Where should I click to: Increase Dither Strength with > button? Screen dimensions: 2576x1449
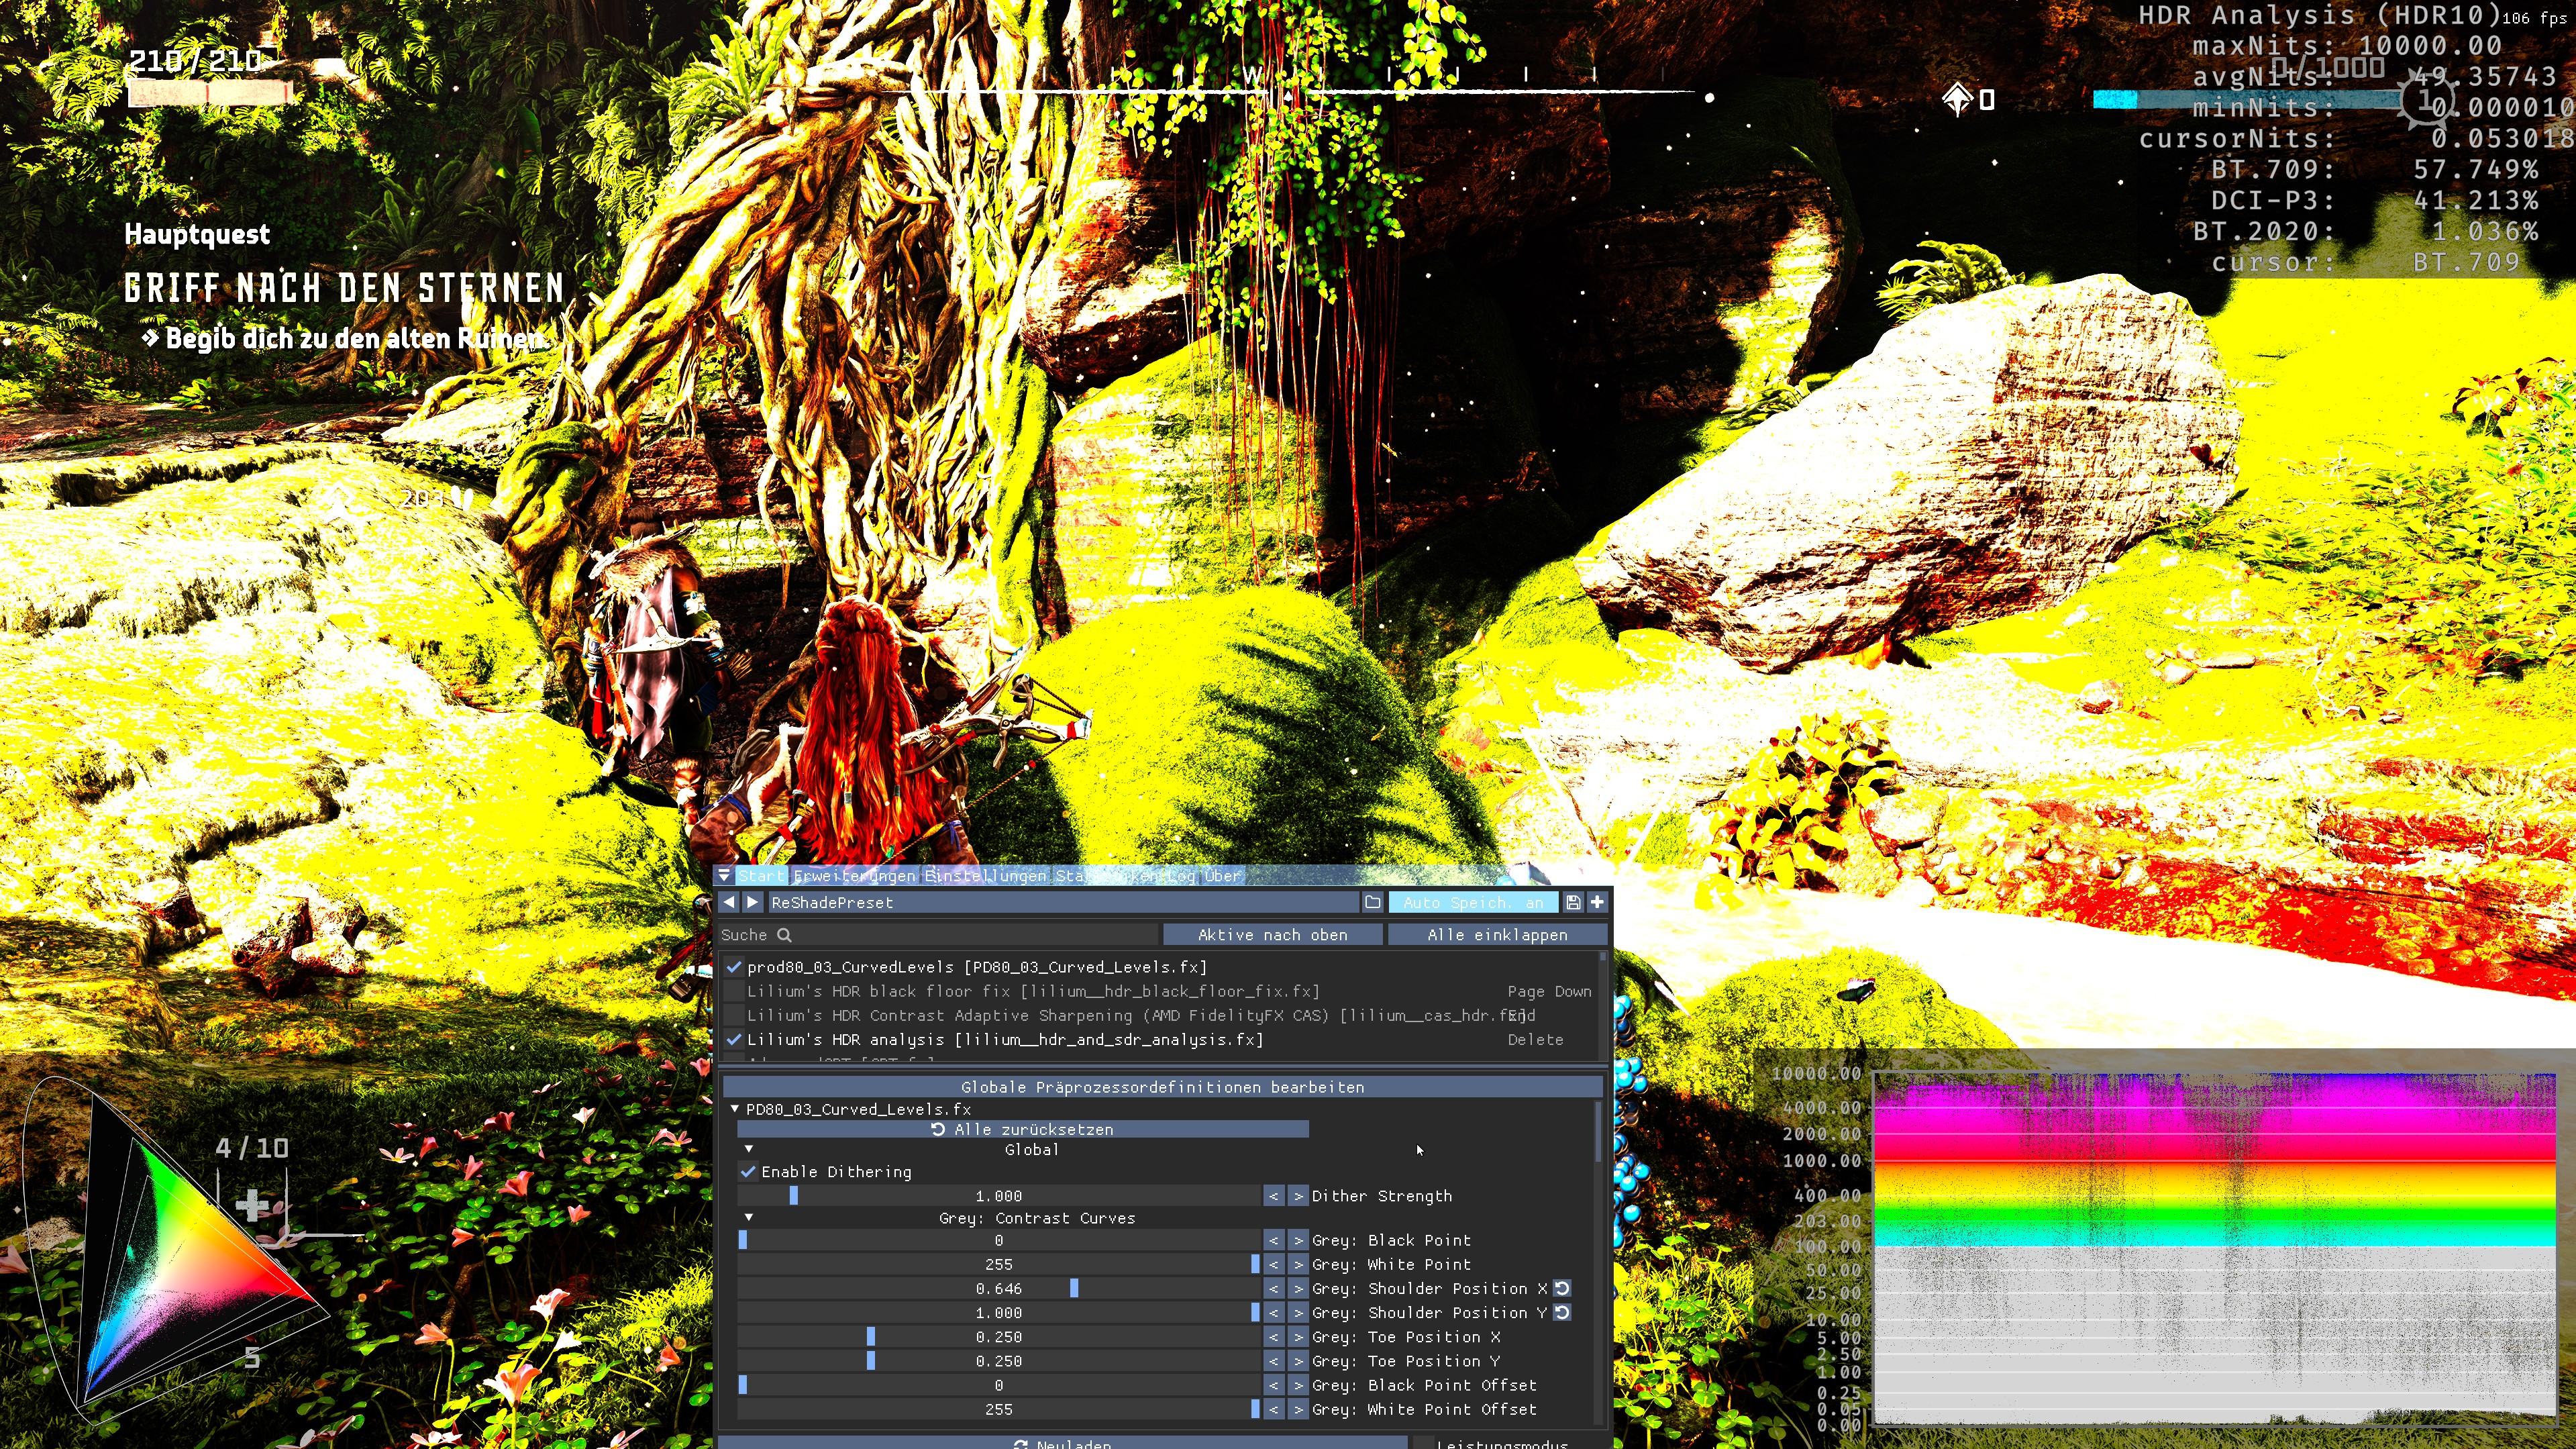point(1298,1196)
